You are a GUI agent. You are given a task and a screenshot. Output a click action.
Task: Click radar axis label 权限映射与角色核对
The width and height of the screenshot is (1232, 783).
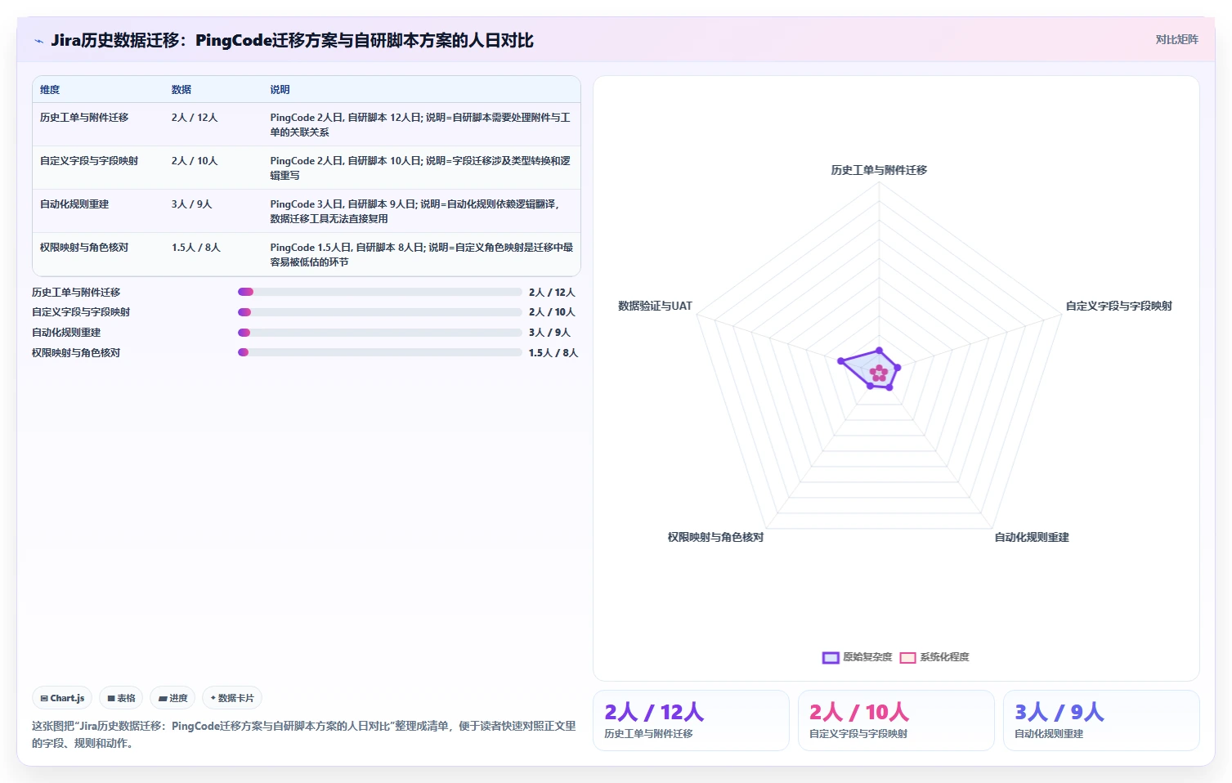pyautogui.click(x=715, y=537)
